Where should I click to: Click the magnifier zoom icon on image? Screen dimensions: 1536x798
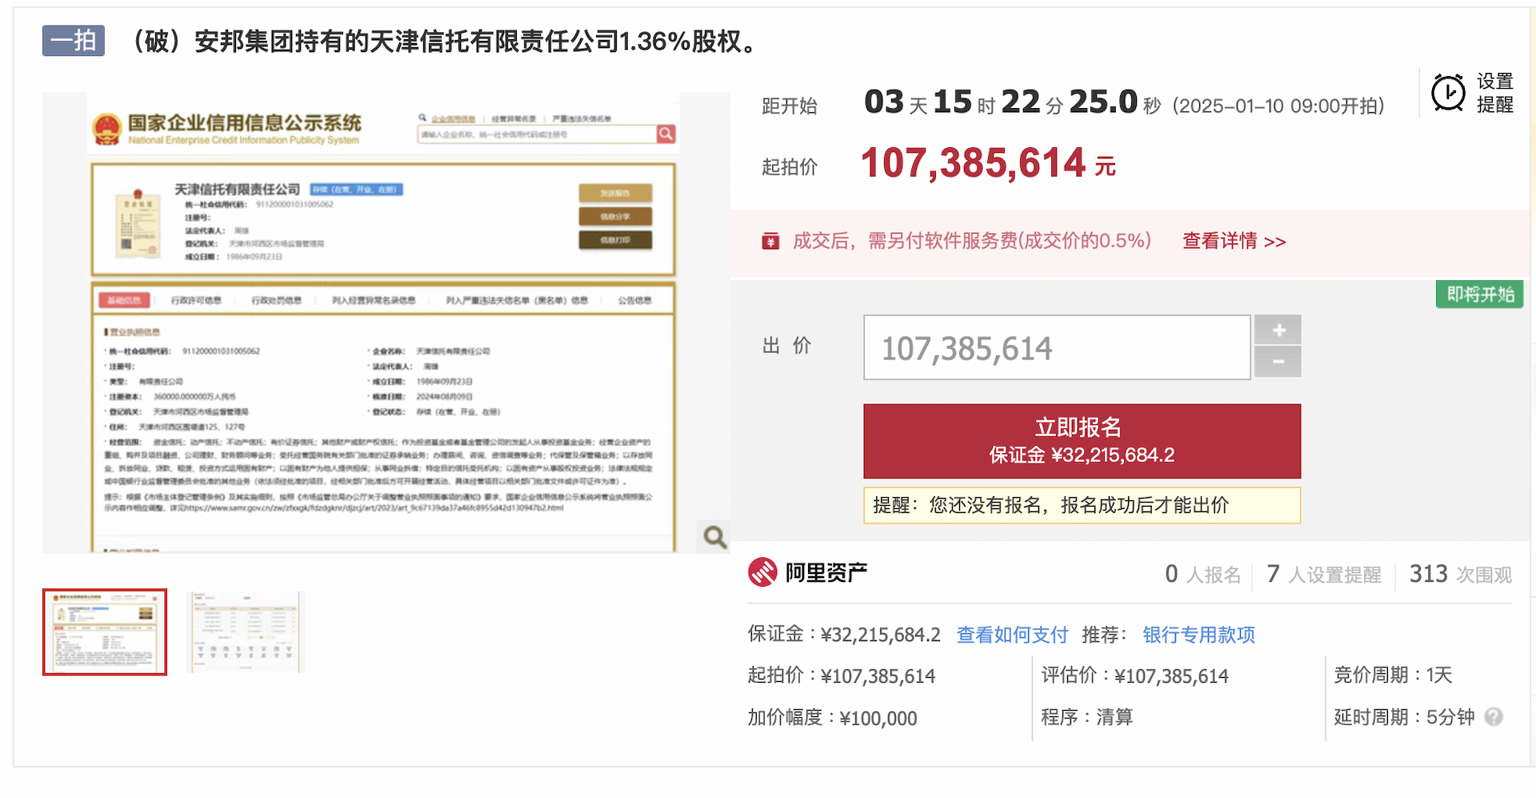point(714,536)
